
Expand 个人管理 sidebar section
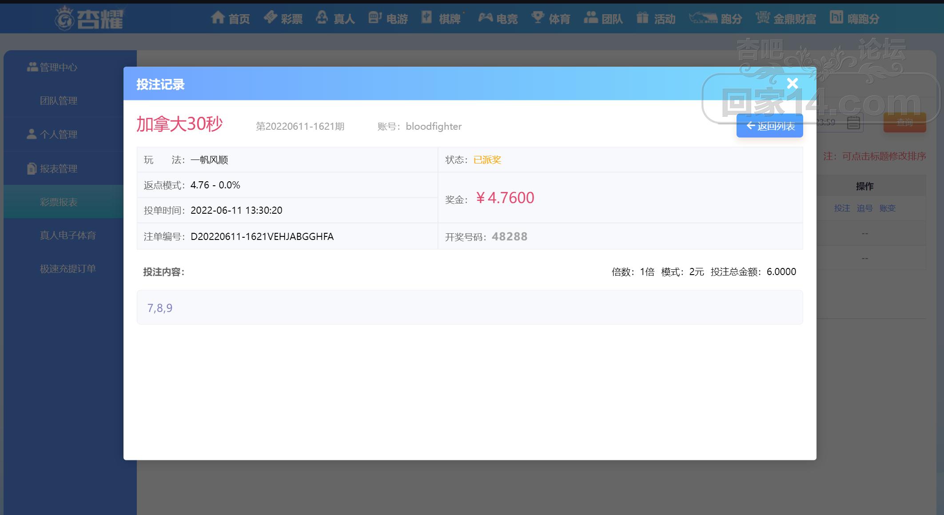click(x=58, y=134)
